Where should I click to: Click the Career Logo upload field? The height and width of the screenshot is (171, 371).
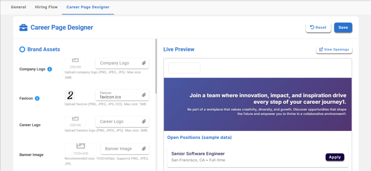118,121
